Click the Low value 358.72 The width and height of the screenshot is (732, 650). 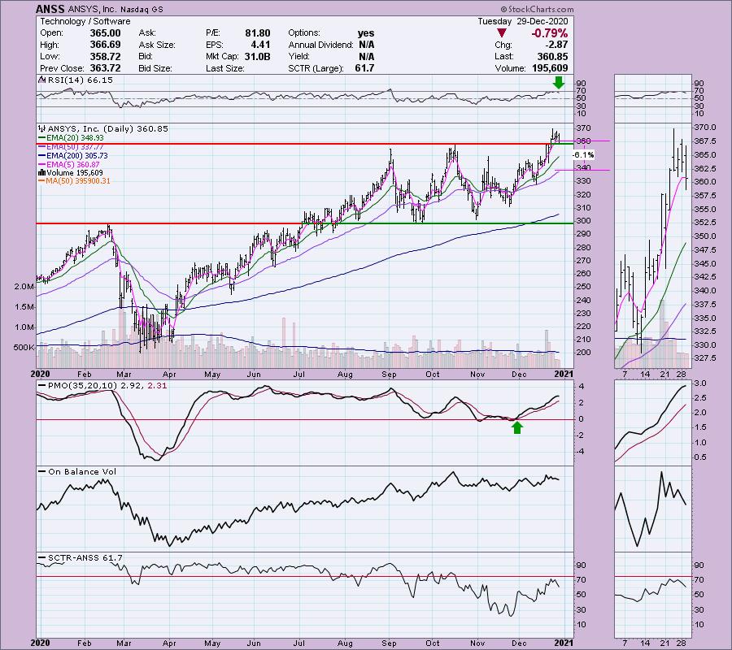105,56
